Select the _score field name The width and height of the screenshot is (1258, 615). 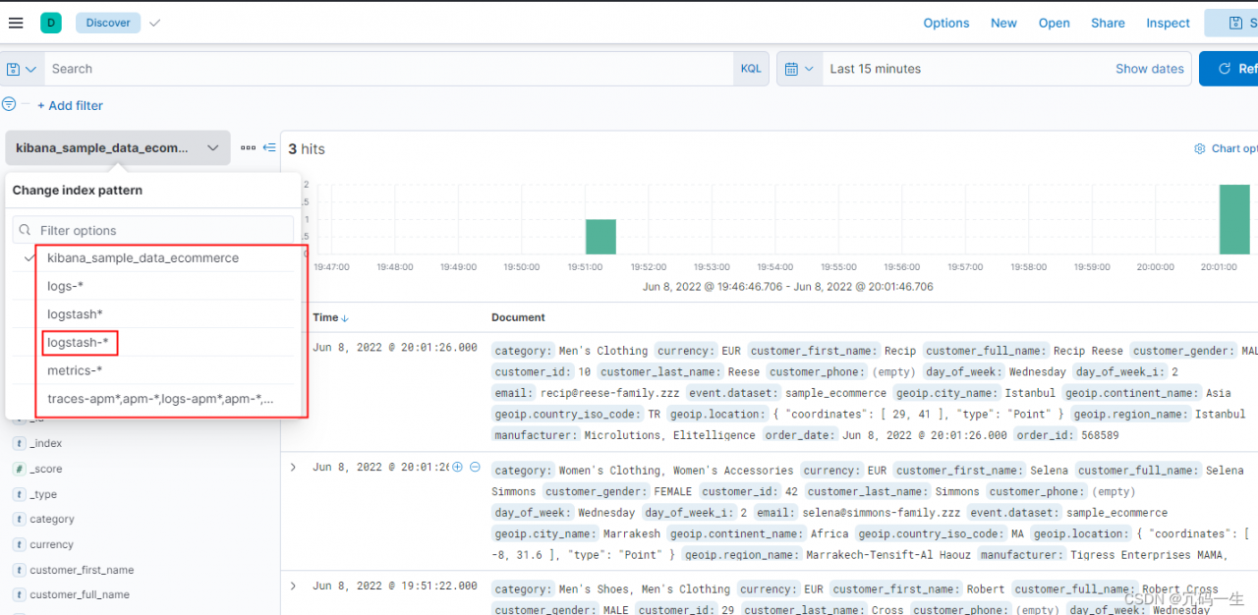[46, 469]
